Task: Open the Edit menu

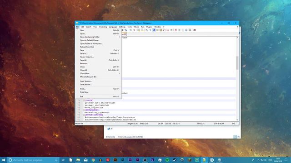Action: (82, 27)
